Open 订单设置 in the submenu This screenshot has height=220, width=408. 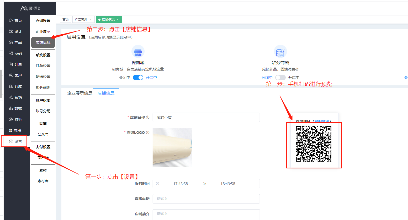(x=43, y=66)
